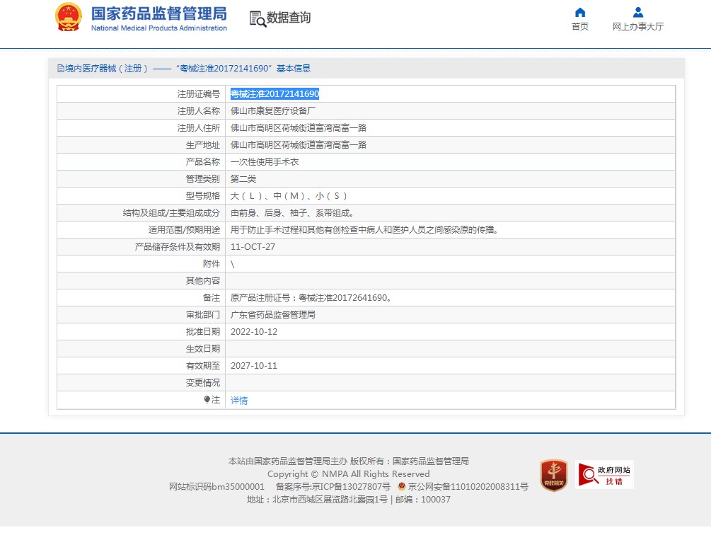
Task: Click the expiry date 2027-10-11
Action: click(254, 366)
